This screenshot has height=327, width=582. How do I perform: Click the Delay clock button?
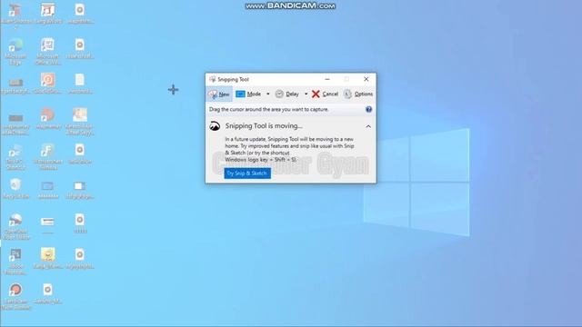(287, 94)
